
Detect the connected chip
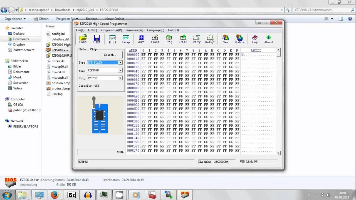(x=210, y=39)
